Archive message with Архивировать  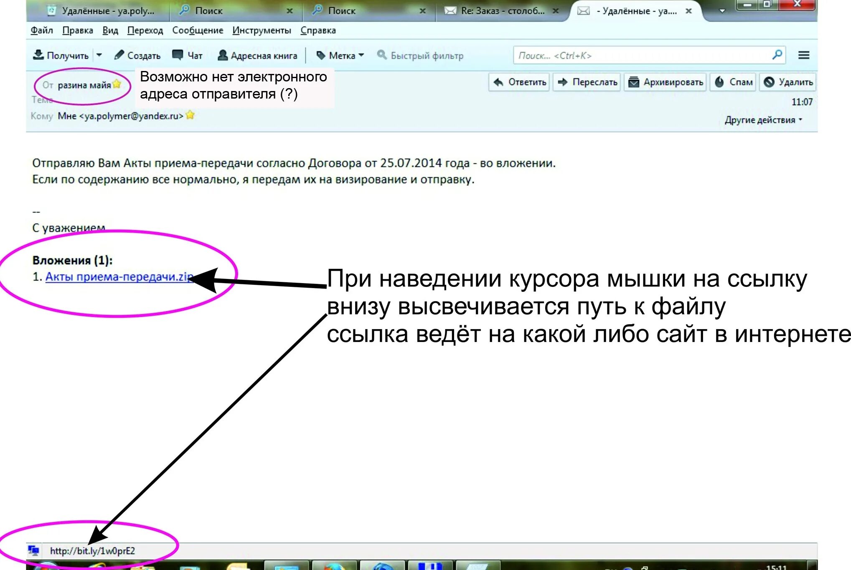tap(666, 82)
